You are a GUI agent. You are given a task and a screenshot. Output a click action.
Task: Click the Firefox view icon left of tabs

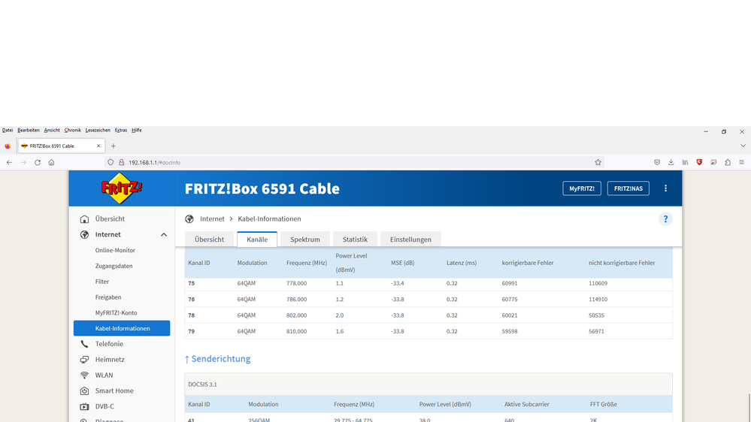coord(8,146)
